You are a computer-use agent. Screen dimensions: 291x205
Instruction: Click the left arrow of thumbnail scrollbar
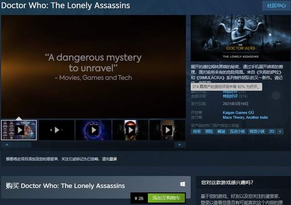pos(6,145)
